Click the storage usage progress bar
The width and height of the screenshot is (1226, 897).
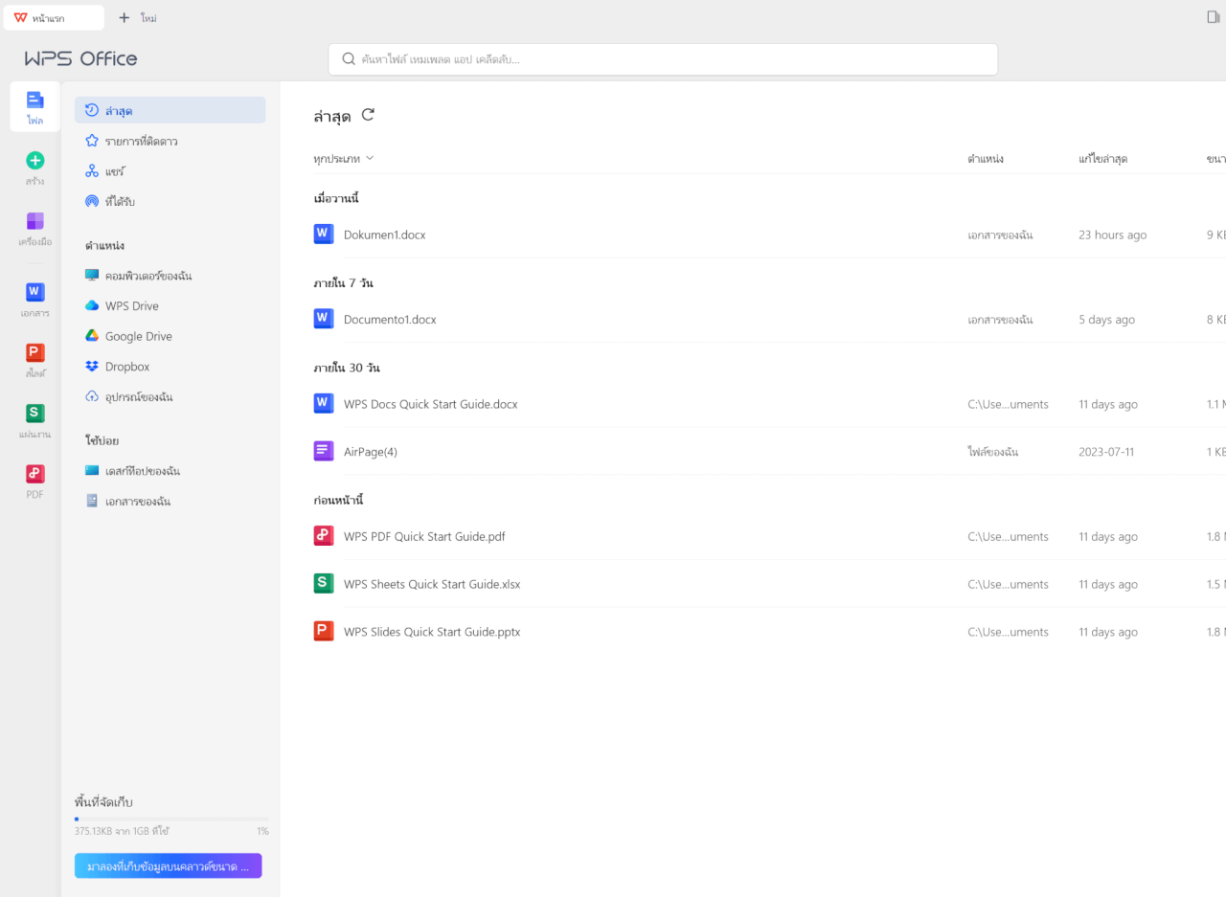(x=170, y=819)
